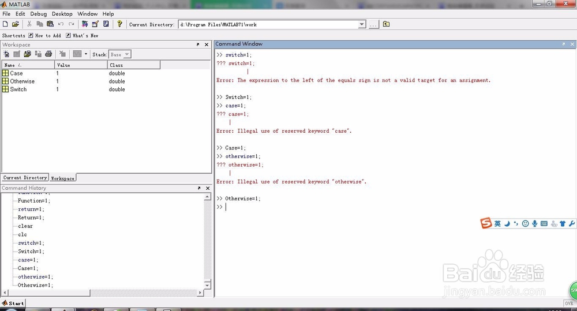Select Otherwise=1; in Command History
577x311 pixels.
35,285
